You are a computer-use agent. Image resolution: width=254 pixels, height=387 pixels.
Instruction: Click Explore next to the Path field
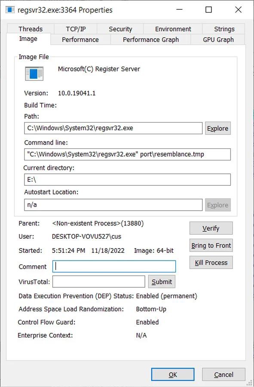pos(218,128)
